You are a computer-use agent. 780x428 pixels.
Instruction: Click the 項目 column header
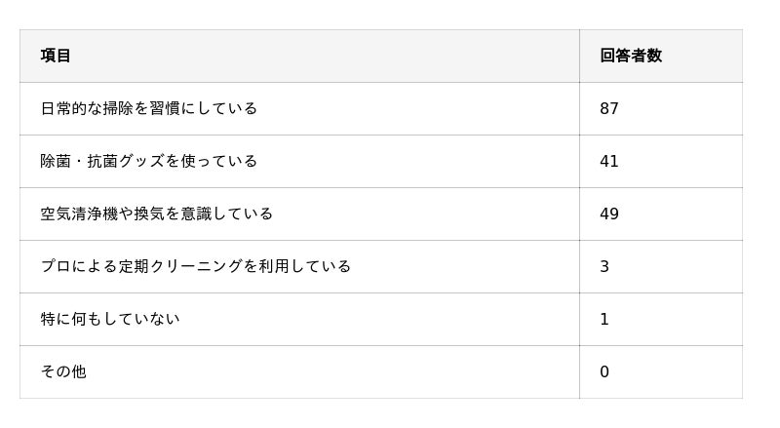pyautogui.click(x=56, y=56)
